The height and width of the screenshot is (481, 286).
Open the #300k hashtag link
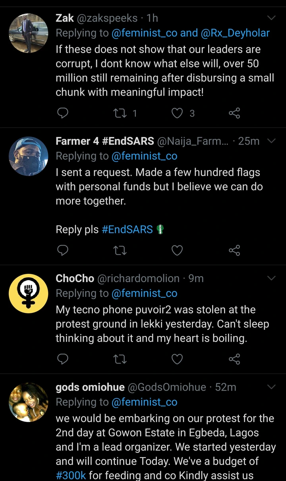[71, 475]
